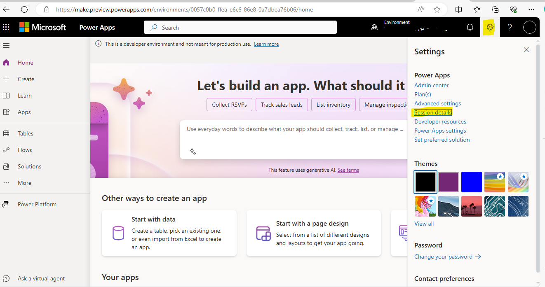The width and height of the screenshot is (545, 287).
Task: Click the Tables icon in sidebar
Action: (x=6, y=133)
